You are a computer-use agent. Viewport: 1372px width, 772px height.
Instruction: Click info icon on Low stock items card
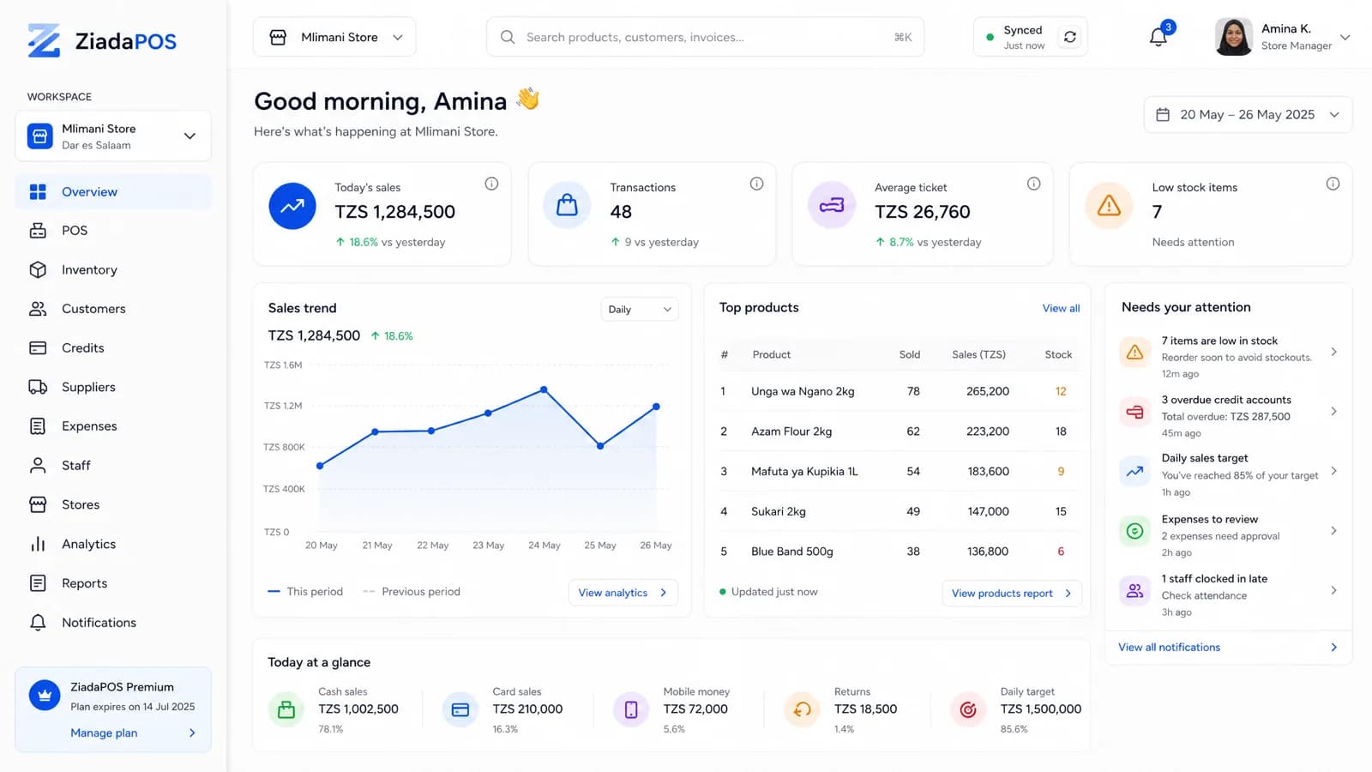[1333, 184]
